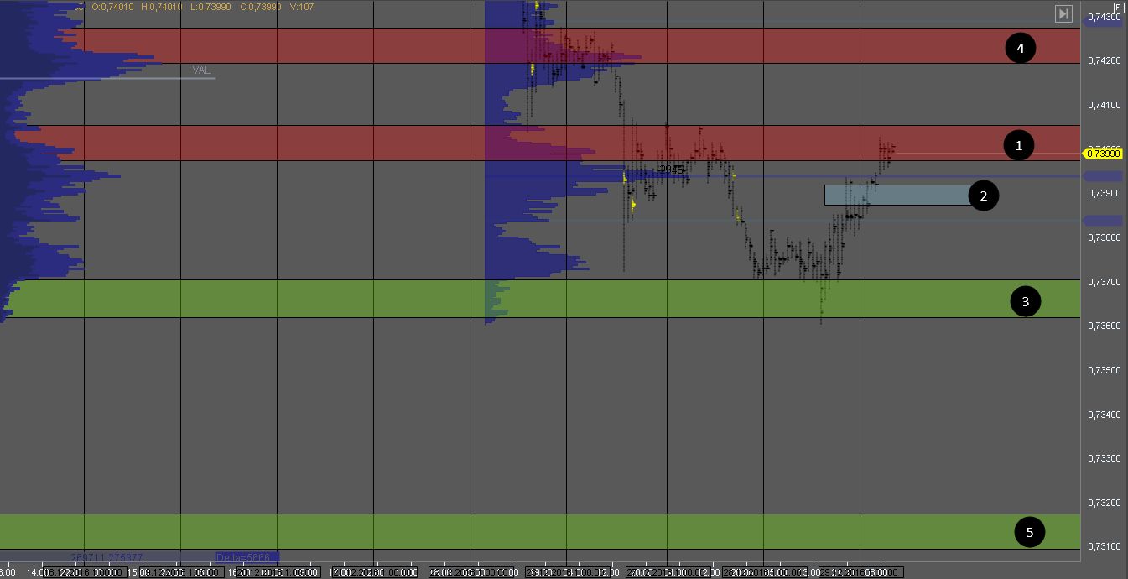1128x579 pixels.
Task: Click the black circle marker numbered 5
Action: point(1030,532)
